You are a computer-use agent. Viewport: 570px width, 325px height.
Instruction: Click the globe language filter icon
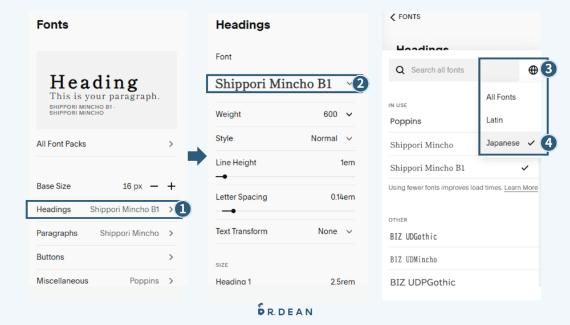point(533,70)
